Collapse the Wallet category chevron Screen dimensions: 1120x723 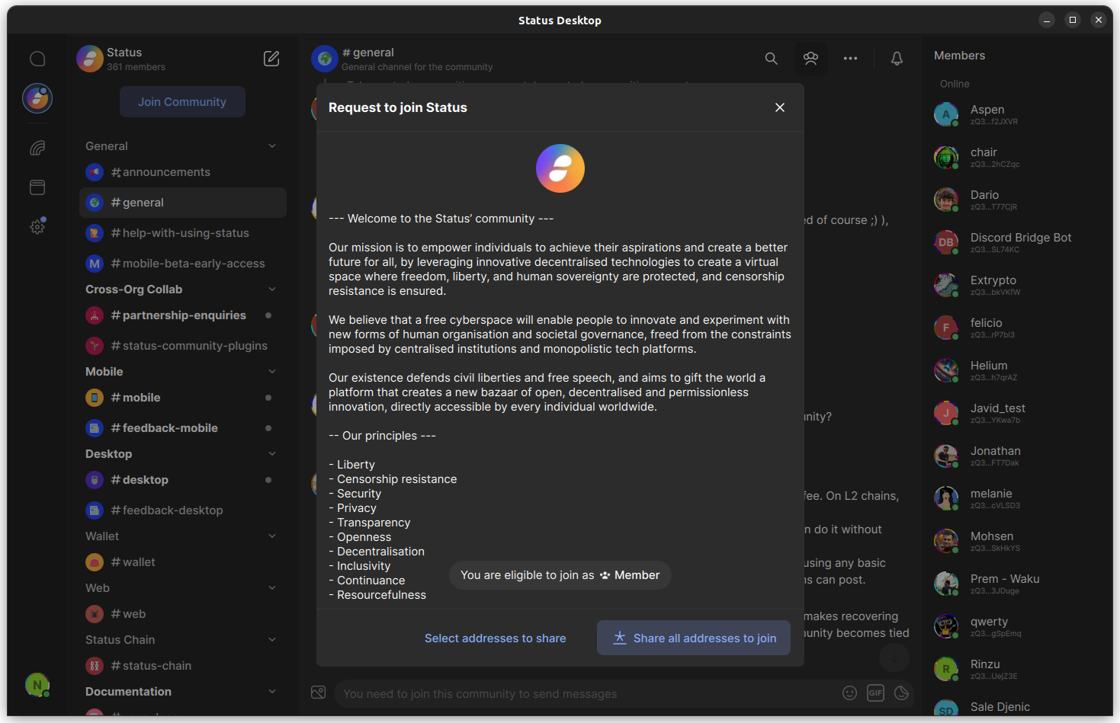coord(272,536)
